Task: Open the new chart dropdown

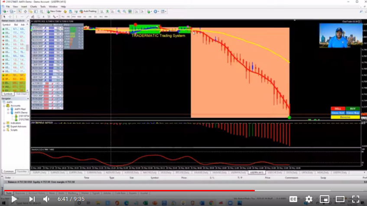Action: [x=5, y=11]
